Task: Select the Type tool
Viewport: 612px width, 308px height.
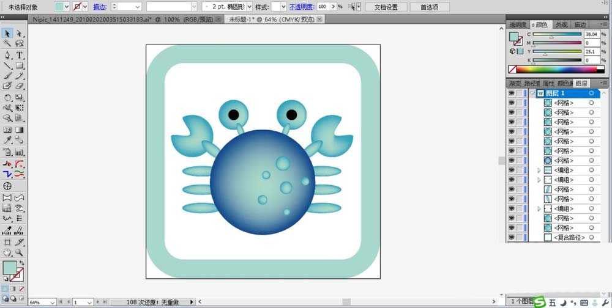Action: point(20,56)
